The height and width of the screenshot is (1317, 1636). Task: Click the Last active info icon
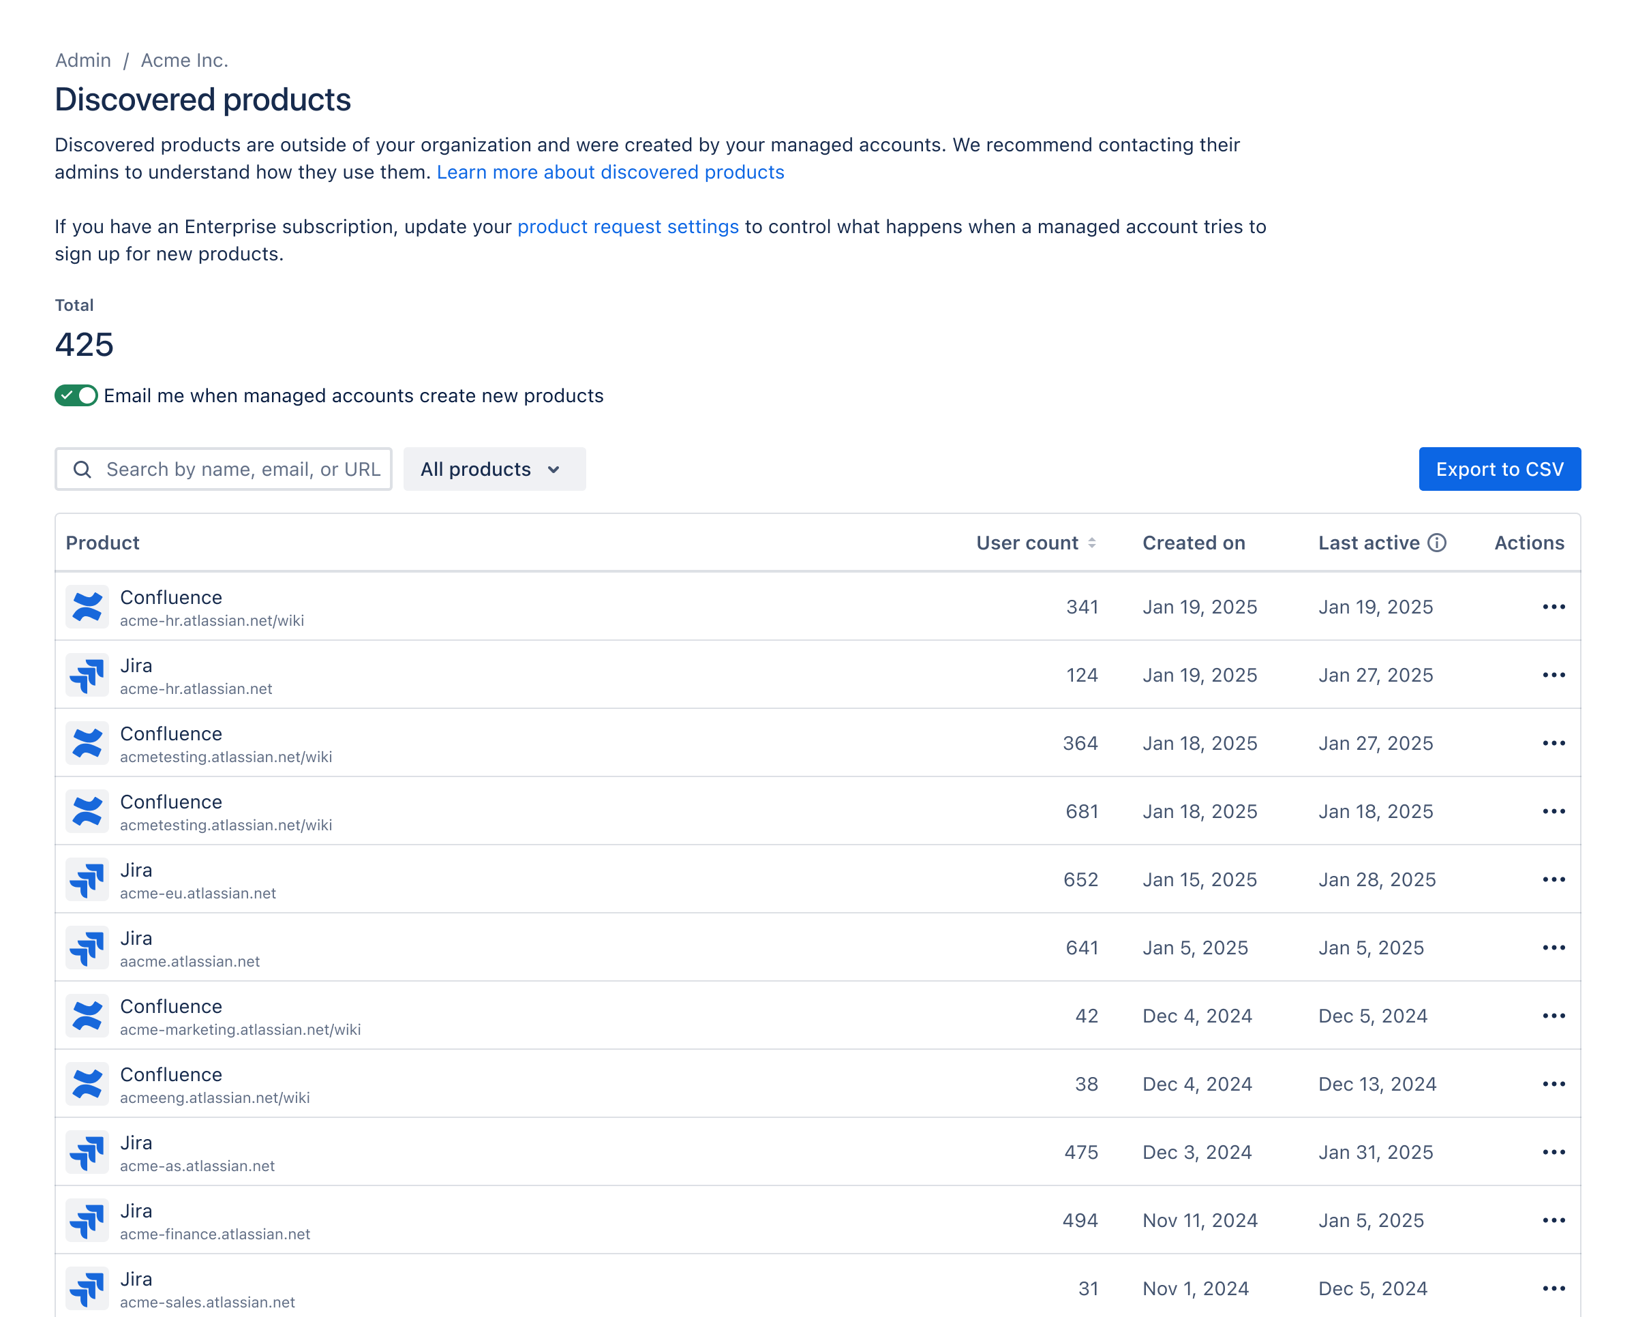coord(1436,543)
